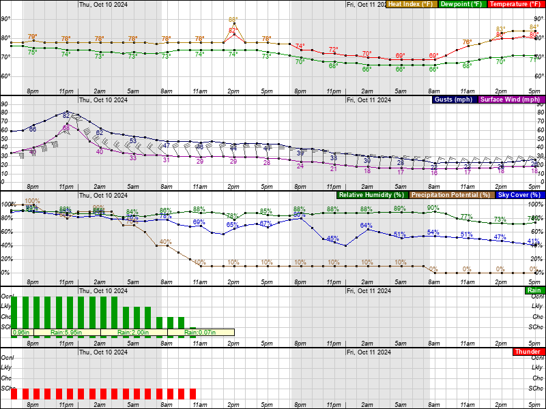Click the 62 gust value
Viewport: 546px width, 409px height.
pos(100,133)
